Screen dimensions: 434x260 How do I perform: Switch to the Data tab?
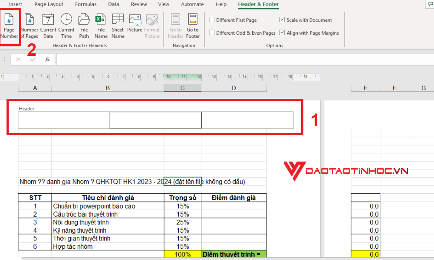pos(113,4)
